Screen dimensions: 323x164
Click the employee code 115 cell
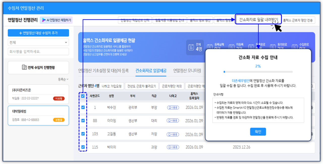click(x=95, y=147)
